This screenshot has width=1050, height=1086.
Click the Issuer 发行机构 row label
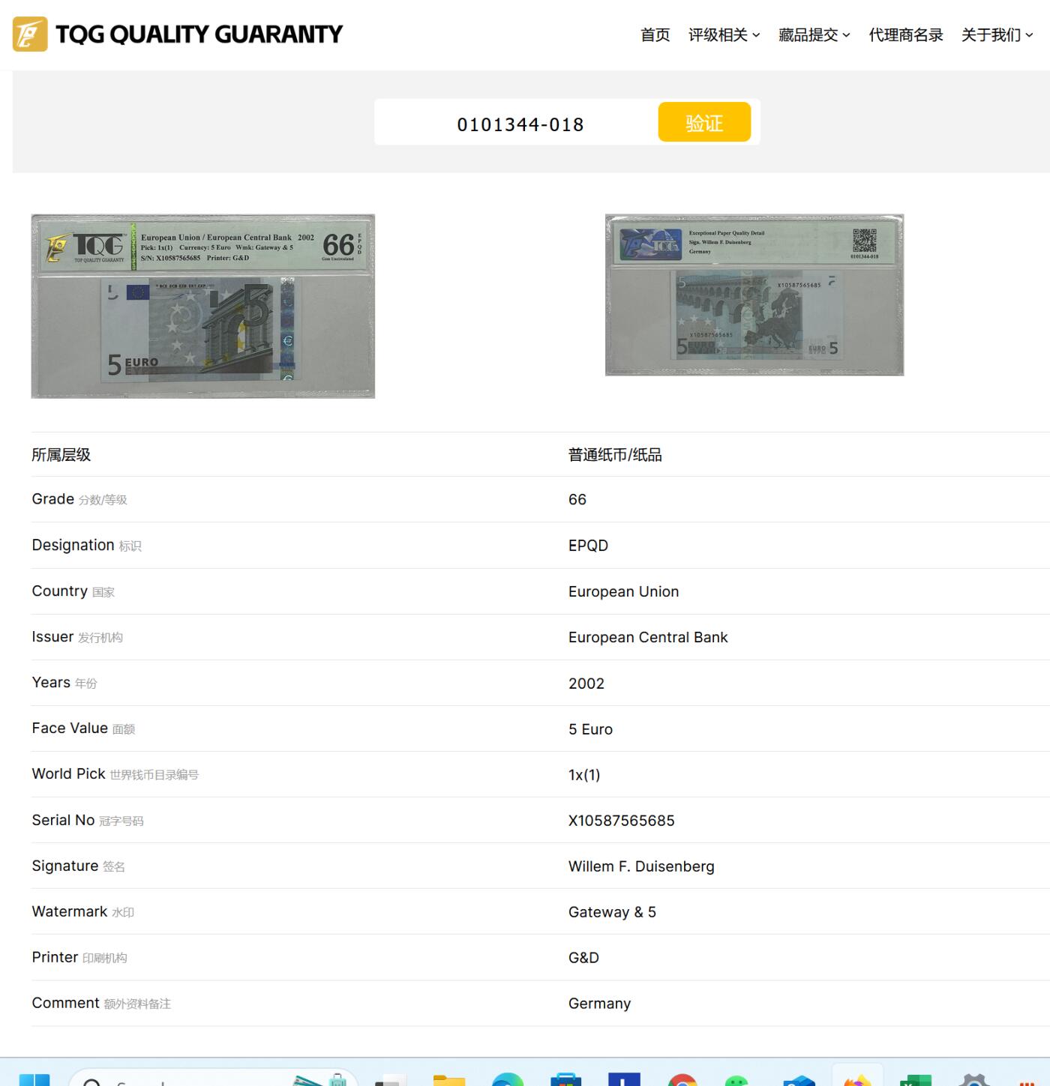(77, 637)
